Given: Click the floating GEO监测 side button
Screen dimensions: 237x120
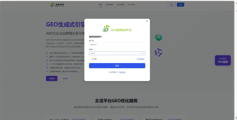Looking at the screenshot, I should 223,60.
